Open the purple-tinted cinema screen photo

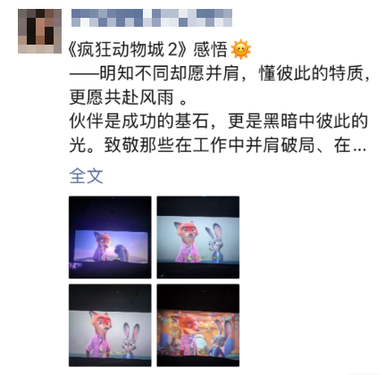(110, 237)
